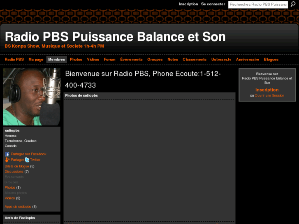Click Se connecter in top bar
The width and height of the screenshot is (299, 224).
pos(213,4)
